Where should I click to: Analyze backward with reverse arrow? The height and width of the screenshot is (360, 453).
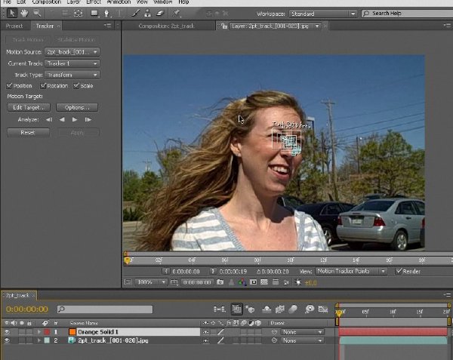point(62,119)
